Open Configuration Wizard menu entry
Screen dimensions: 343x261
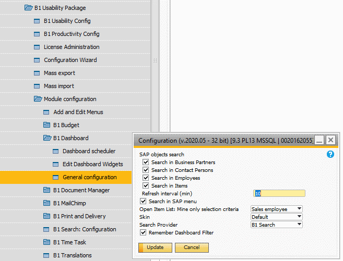(70, 60)
